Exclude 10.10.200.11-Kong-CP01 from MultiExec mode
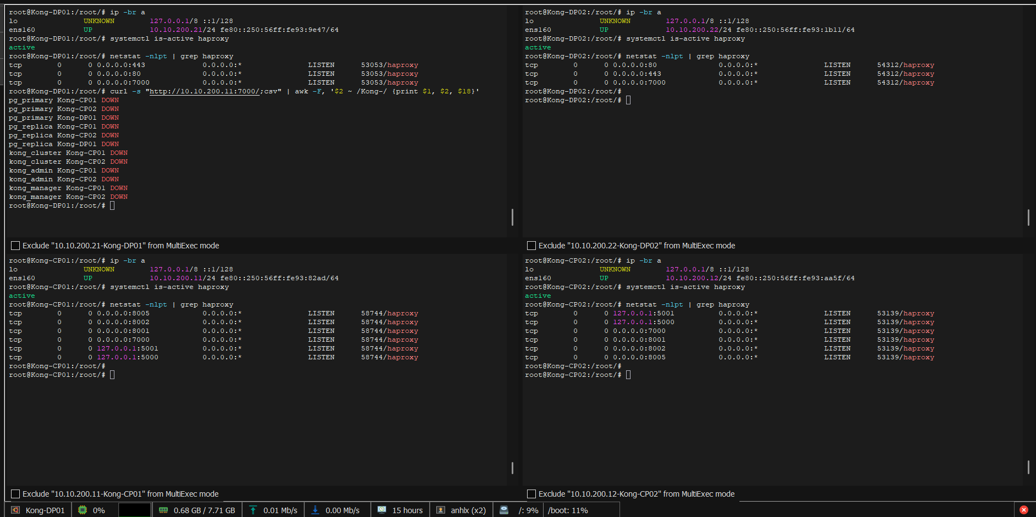This screenshot has height=517, width=1036. pos(15,494)
